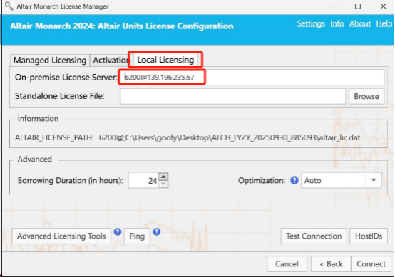The image size is (395, 277).
Task: Open Advanced Licensing Tools
Action: point(61,236)
